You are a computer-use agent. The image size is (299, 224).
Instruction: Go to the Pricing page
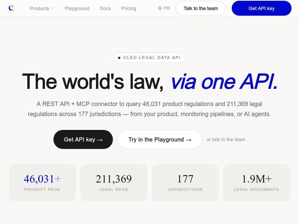pyautogui.click(x=129, y=8)
